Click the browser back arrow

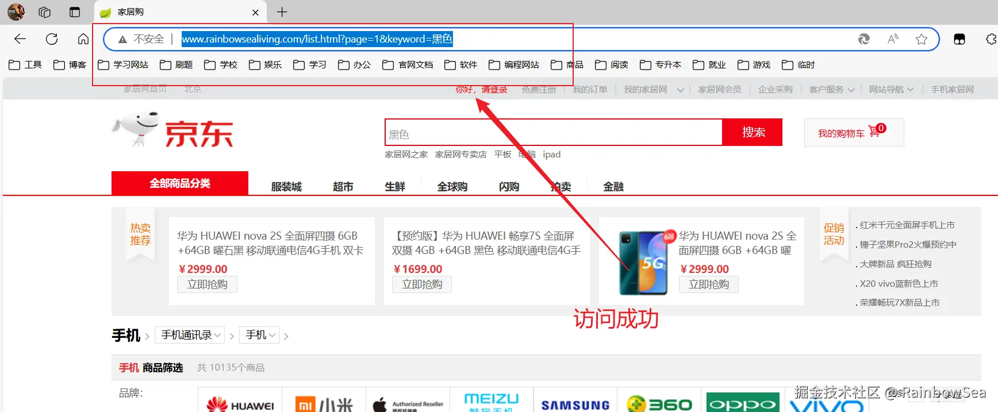[x=20, y=39]
